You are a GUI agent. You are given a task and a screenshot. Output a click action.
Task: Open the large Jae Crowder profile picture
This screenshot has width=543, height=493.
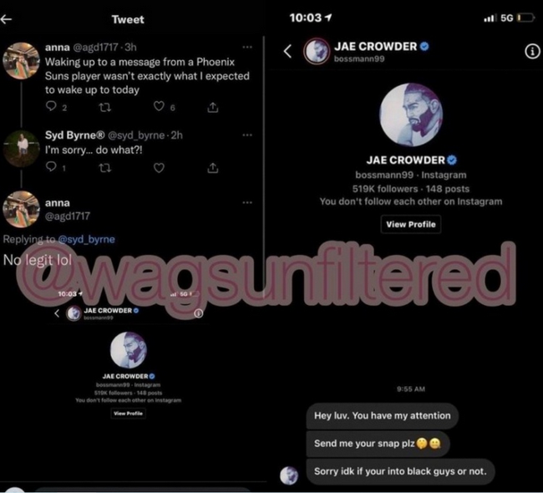pos(411,114)
